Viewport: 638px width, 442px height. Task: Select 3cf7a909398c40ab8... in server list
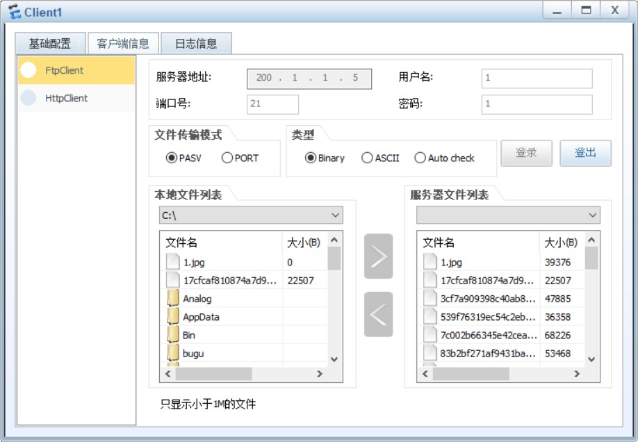coord(488,299)
